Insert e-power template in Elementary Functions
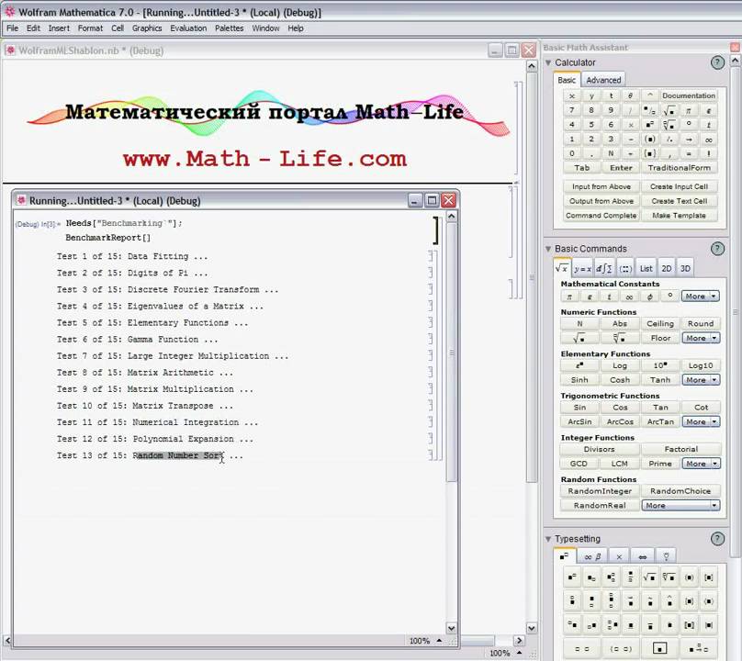742x661 pixels. [579, 365]
